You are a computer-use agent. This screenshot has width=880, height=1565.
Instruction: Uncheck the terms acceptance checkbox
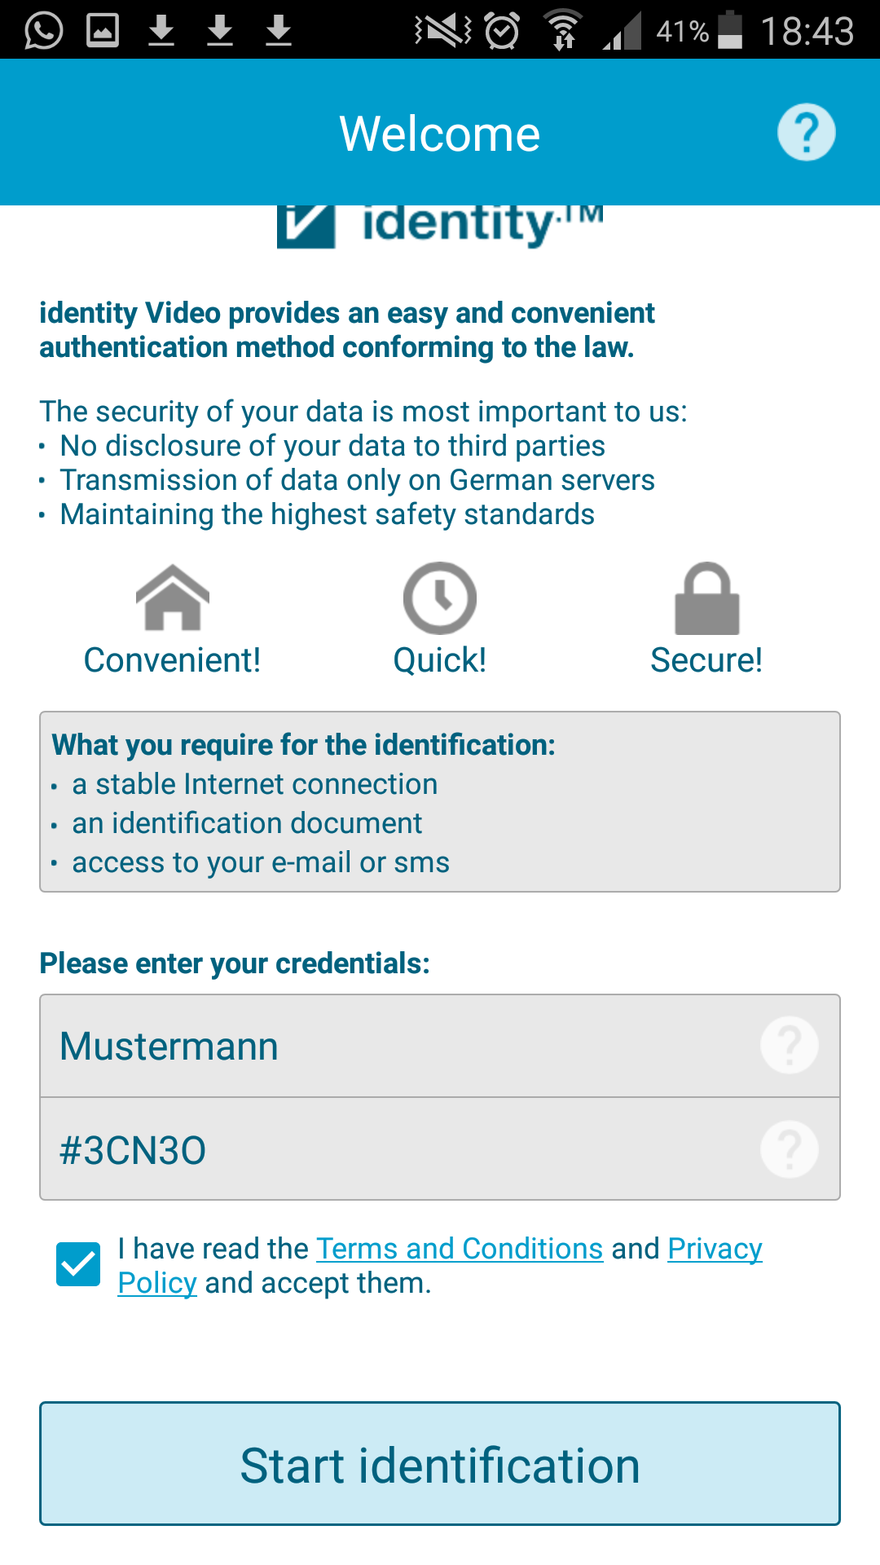[x=78, y=1264]
